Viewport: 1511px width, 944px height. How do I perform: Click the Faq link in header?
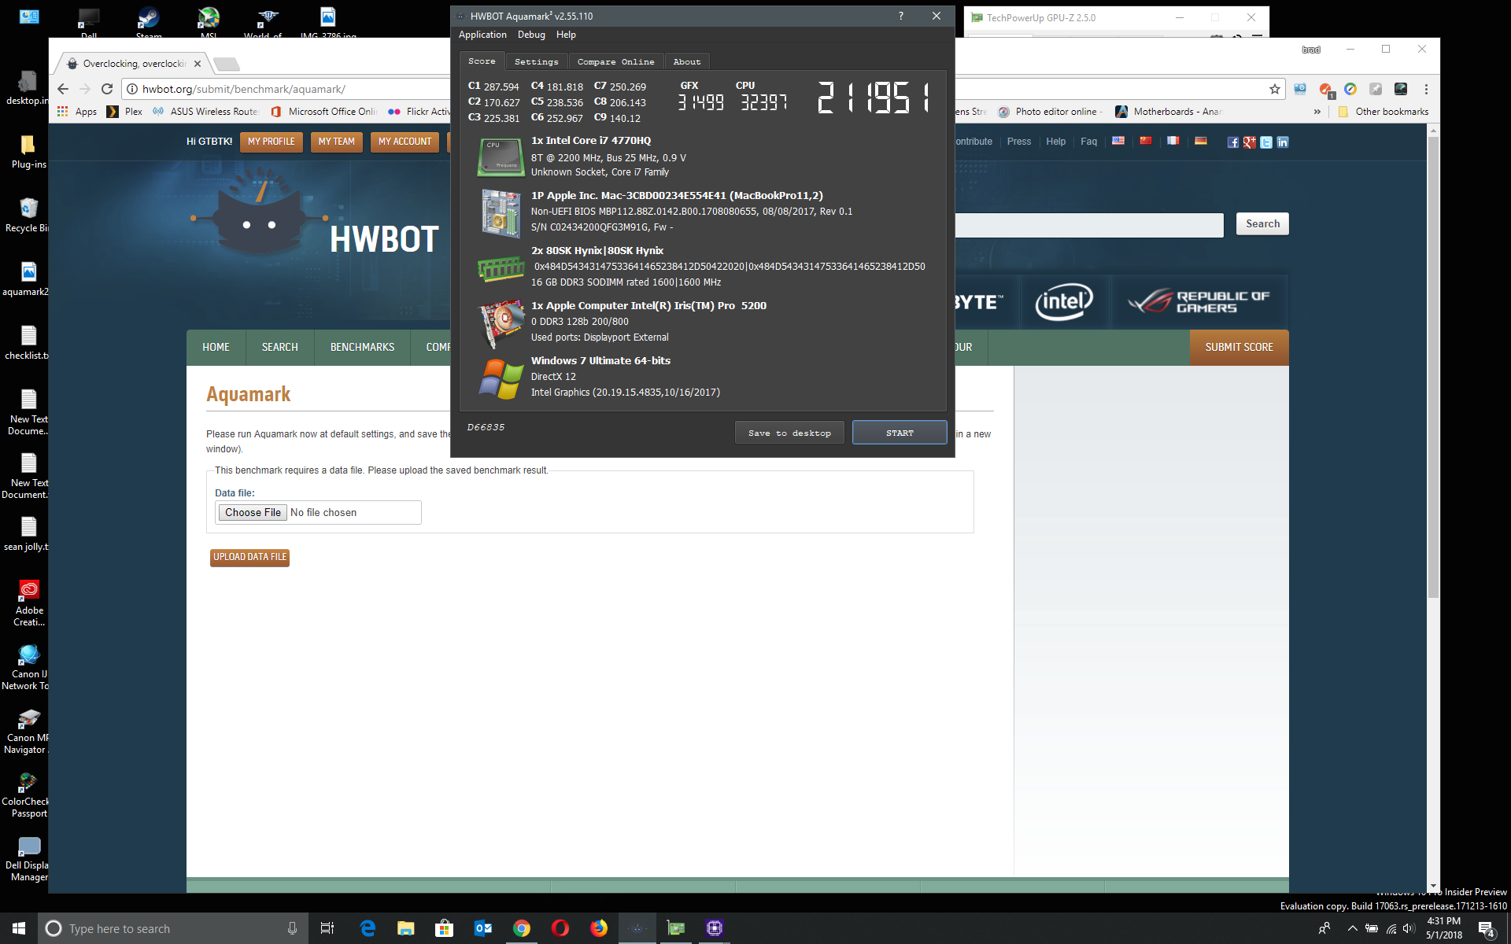[x=1088, y=142]
